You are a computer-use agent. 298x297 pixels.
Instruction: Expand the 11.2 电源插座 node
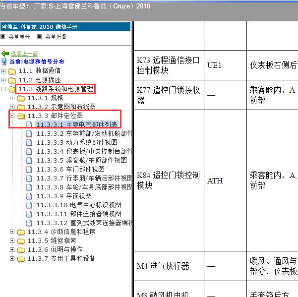pos(3,80)
